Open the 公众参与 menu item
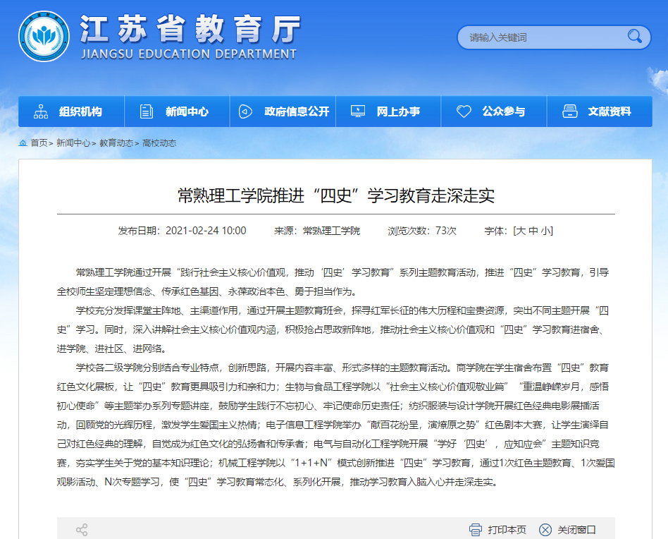668x539 pixels. pos(494,111)
